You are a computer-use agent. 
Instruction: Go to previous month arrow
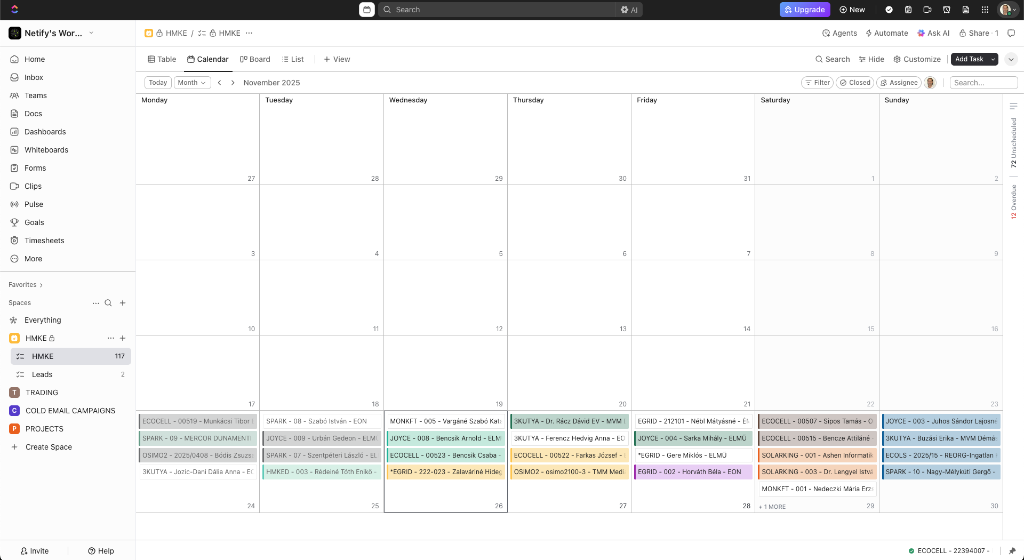coord(219,83)
